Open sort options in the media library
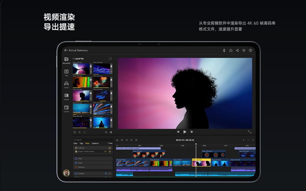The width and height of the screenshot is (306, 191). [x=111, y=132]
